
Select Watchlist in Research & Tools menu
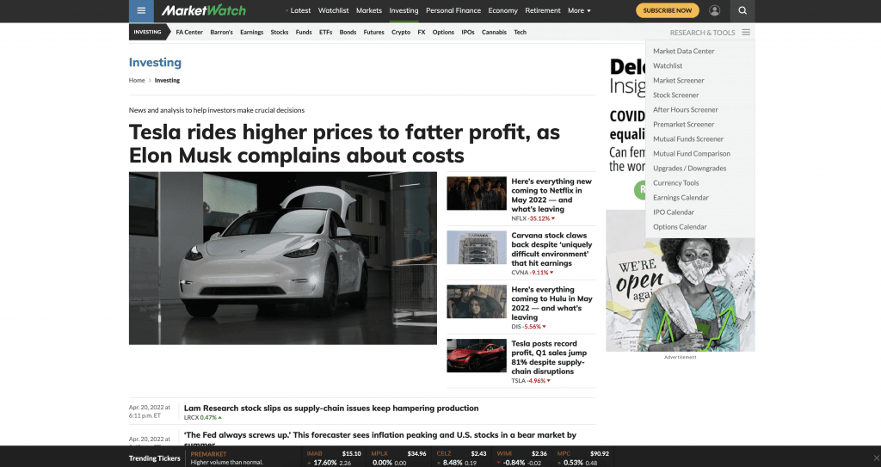coord(668,65)
